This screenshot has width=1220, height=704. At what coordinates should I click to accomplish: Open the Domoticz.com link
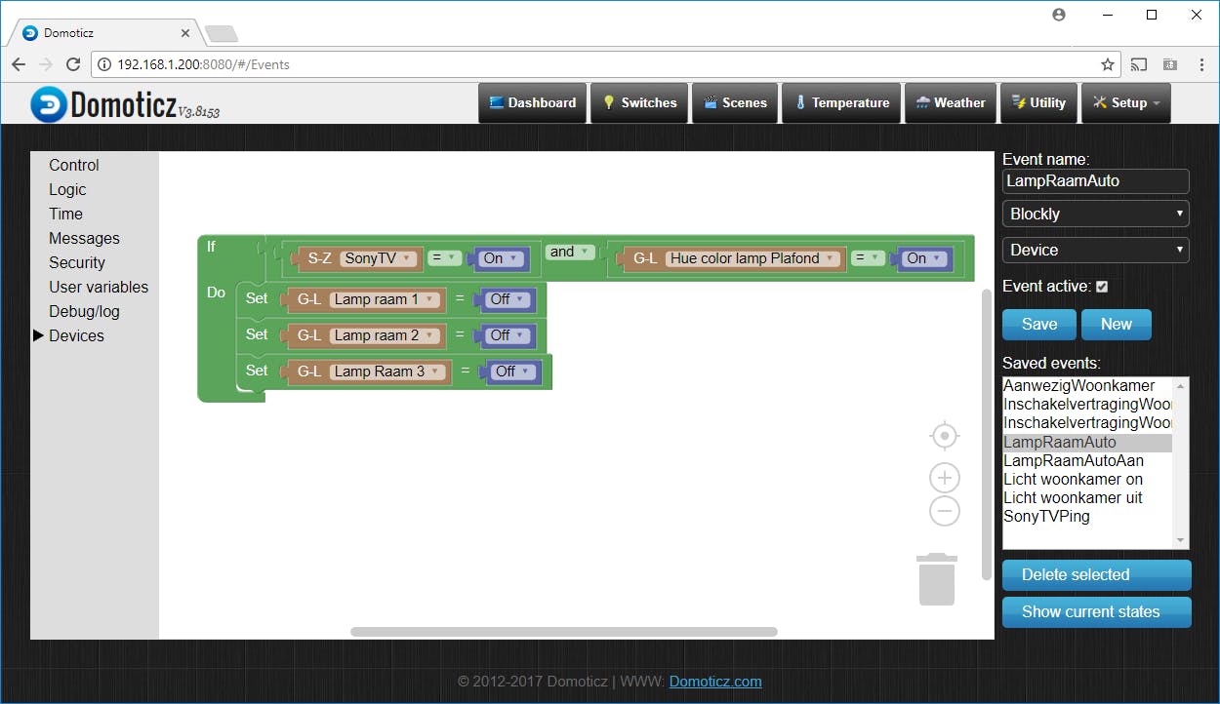point(715,682)
